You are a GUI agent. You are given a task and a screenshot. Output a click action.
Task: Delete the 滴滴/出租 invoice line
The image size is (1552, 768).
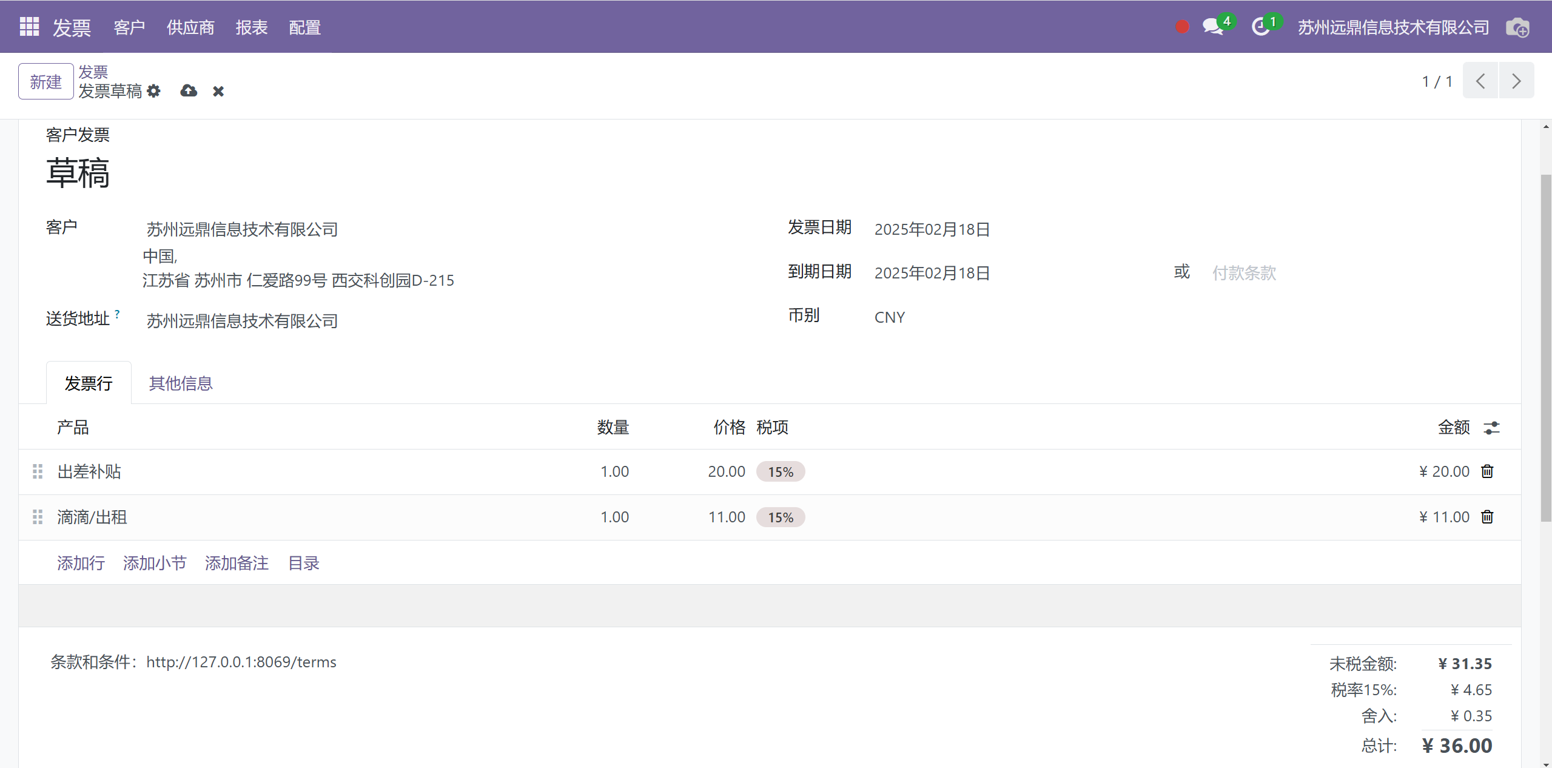point(1487,517)
